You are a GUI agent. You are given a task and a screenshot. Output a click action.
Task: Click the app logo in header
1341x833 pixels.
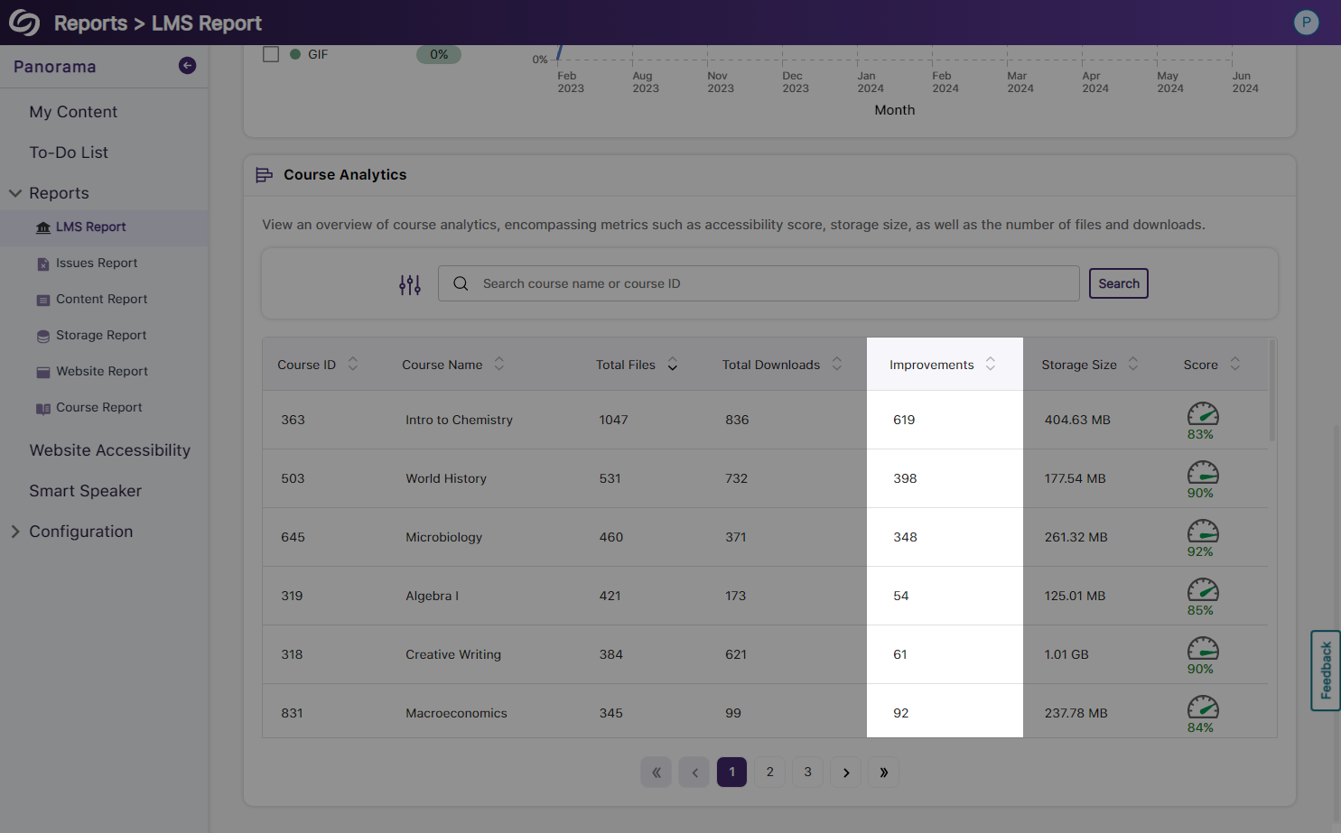(24, 23)
